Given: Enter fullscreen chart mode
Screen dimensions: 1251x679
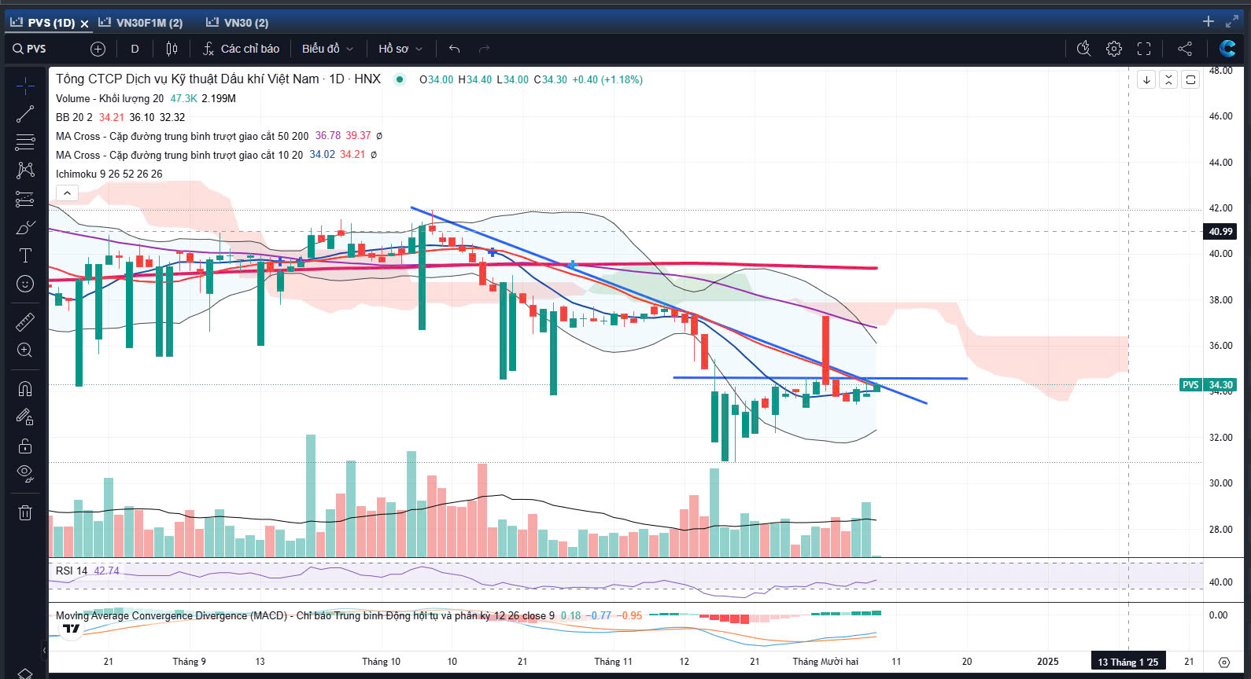Looking at the screenshot, I should tap(1144, 49).
